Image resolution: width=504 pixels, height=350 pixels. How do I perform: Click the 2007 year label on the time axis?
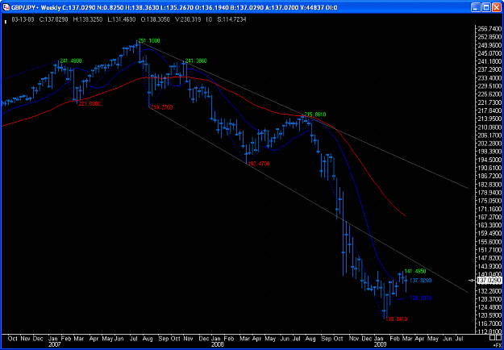pyautogui.click(x=56, y=344)
